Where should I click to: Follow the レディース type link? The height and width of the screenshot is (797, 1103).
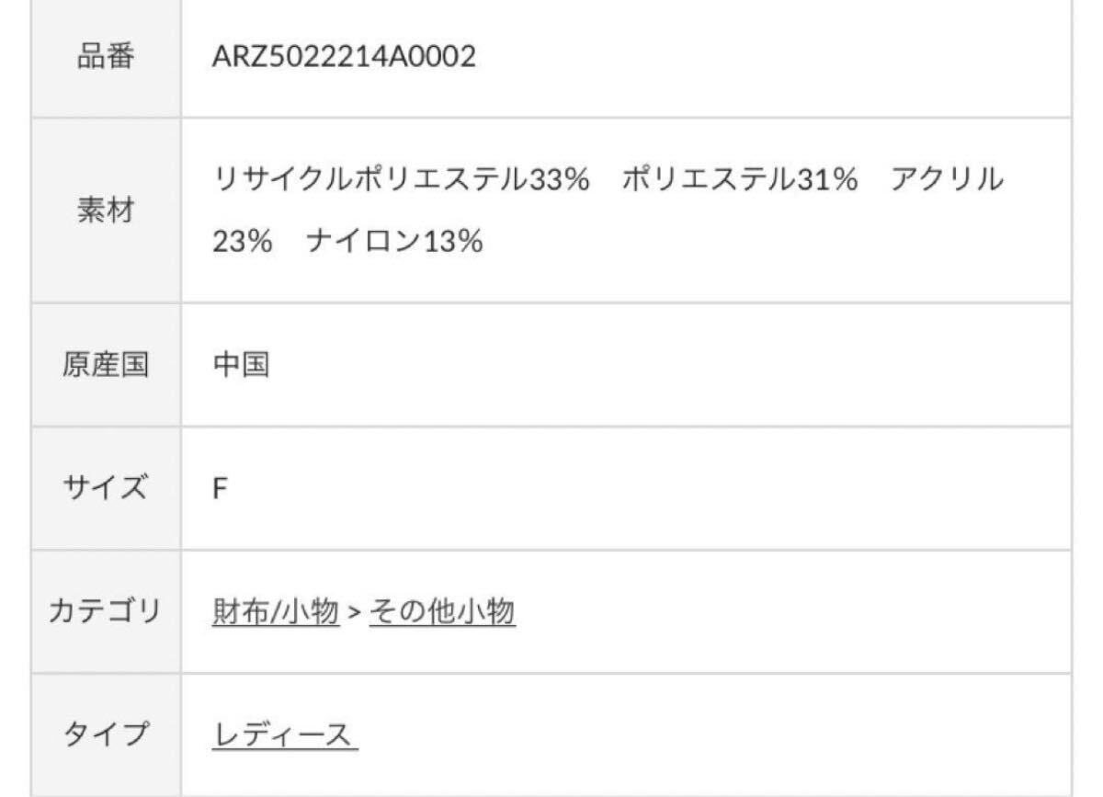285,734
